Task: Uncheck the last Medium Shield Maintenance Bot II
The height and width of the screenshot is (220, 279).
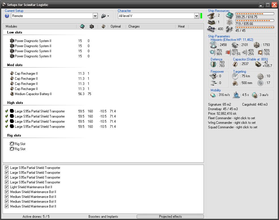Action: coord(7,206)
